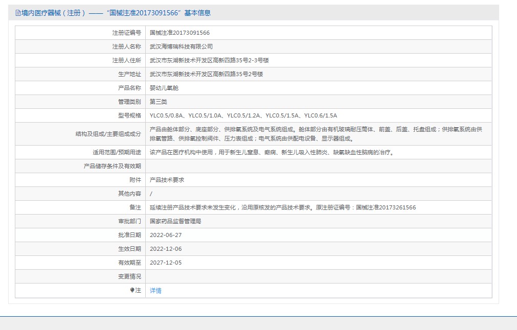Click the empty 变更情况 value cell
The height and width of the screenshot is (330, 517).
[318, 276]
